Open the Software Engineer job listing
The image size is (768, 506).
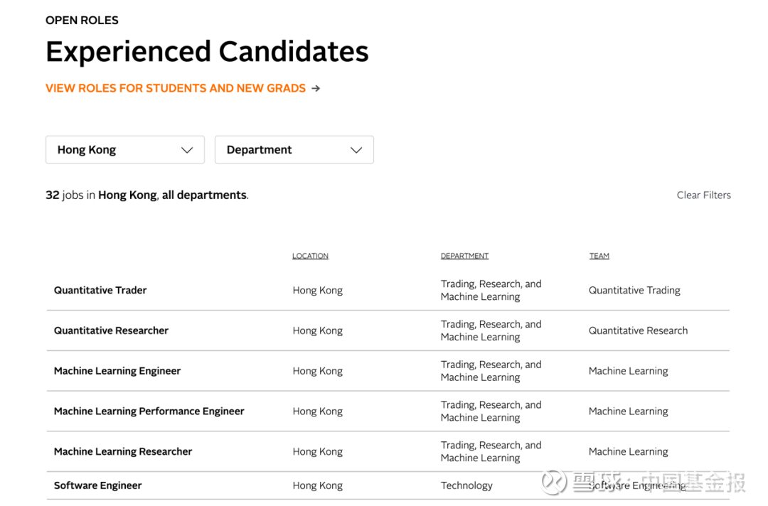tap(98, 485)
